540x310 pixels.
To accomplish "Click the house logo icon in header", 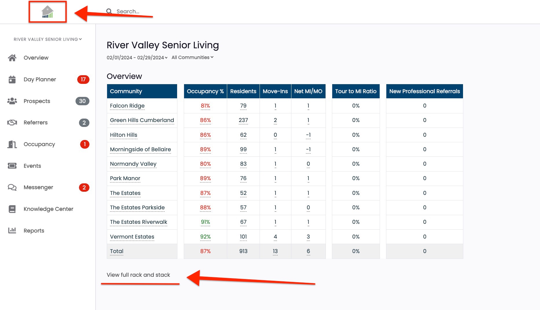I will [47, 12].
